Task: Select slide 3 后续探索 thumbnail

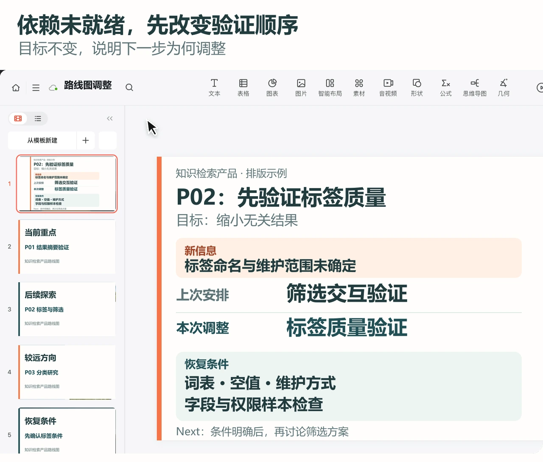Action: point(67,309)
